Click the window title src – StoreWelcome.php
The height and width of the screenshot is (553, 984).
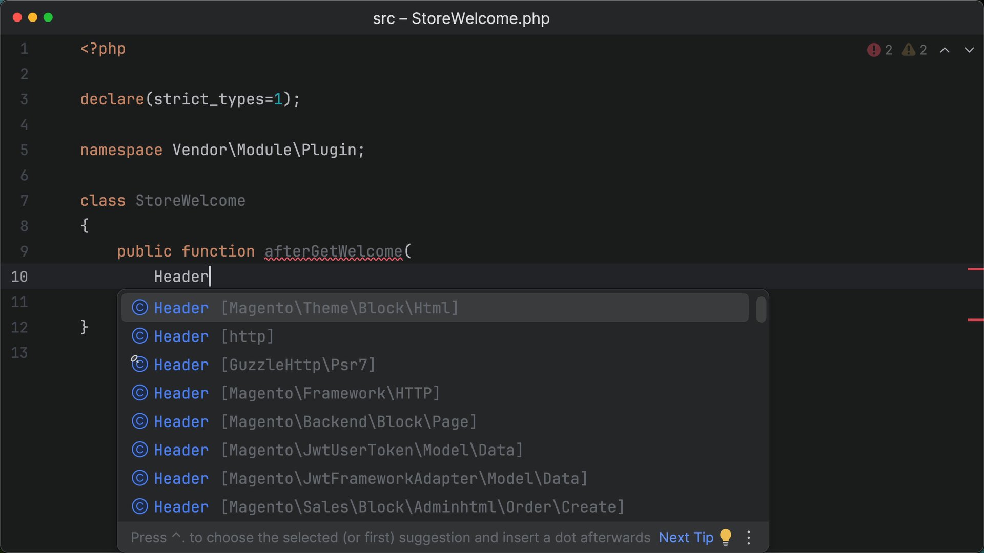point(461,18)
